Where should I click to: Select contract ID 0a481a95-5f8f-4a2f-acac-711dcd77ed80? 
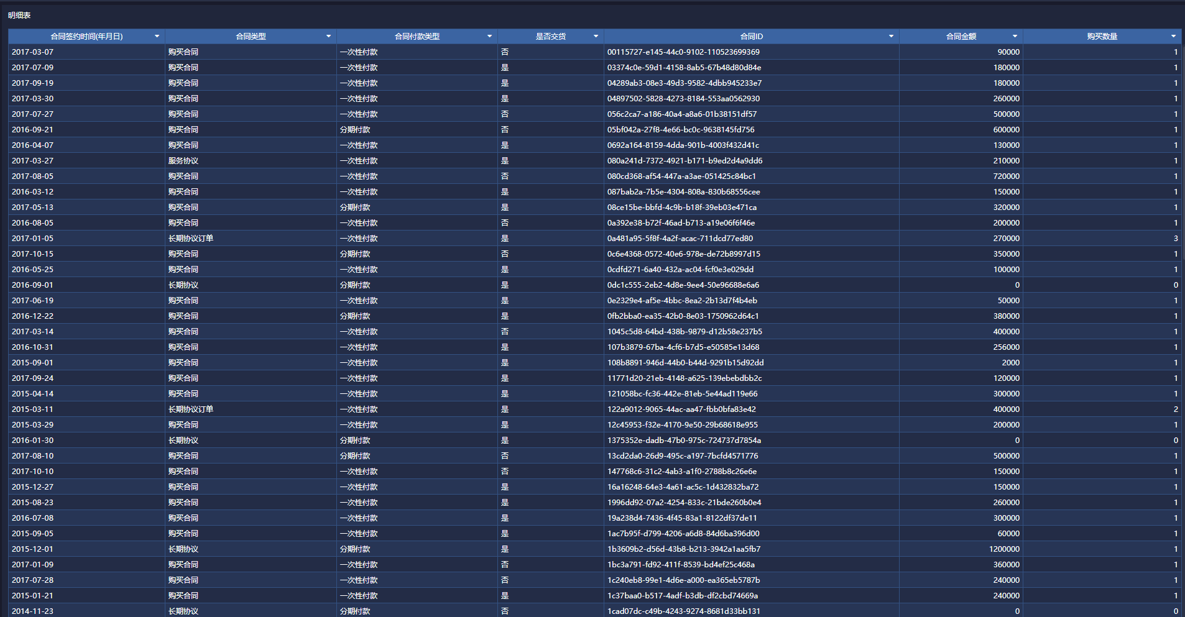[x=751, y=239]
